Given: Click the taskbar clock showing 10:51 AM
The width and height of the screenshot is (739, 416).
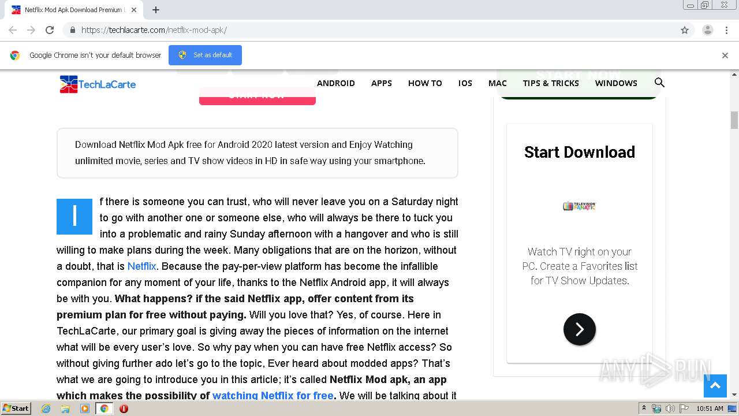Looking at the screenshot, I should [710, 408].
